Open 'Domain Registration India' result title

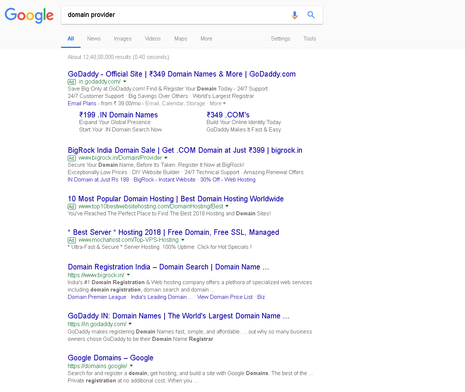coord(168,267)
